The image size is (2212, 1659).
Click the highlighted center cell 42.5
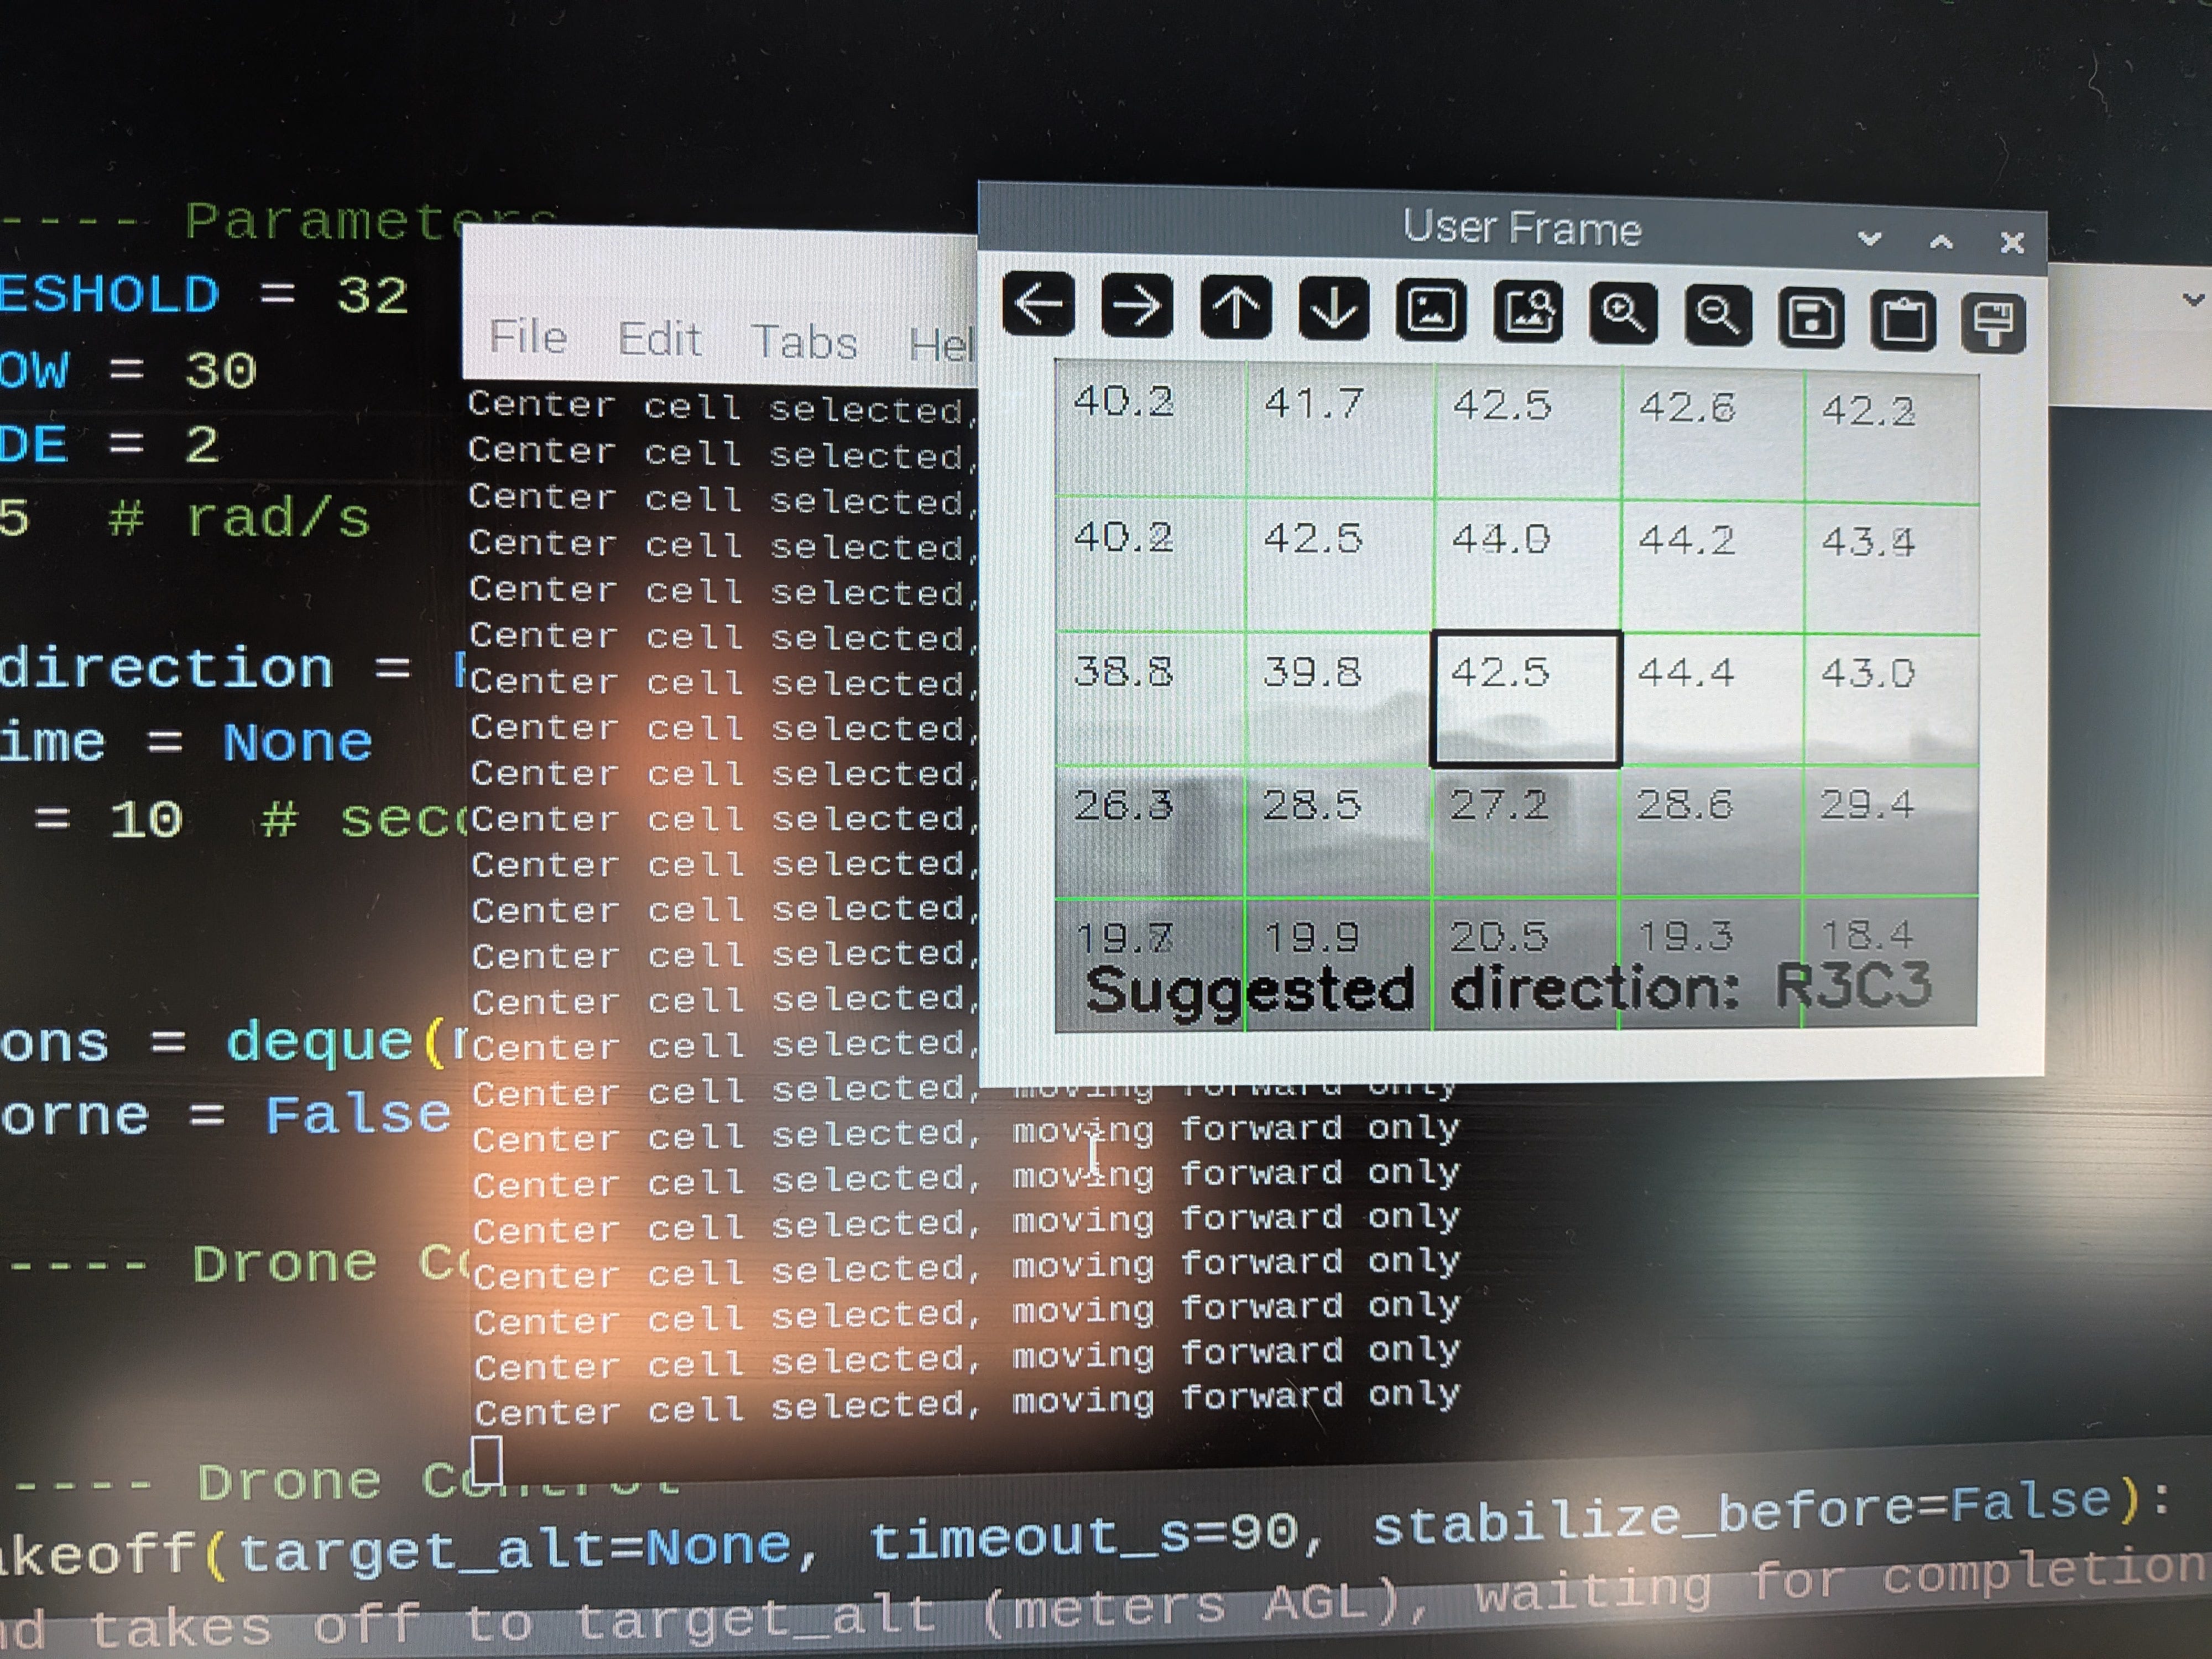[x=1526, y=699]
